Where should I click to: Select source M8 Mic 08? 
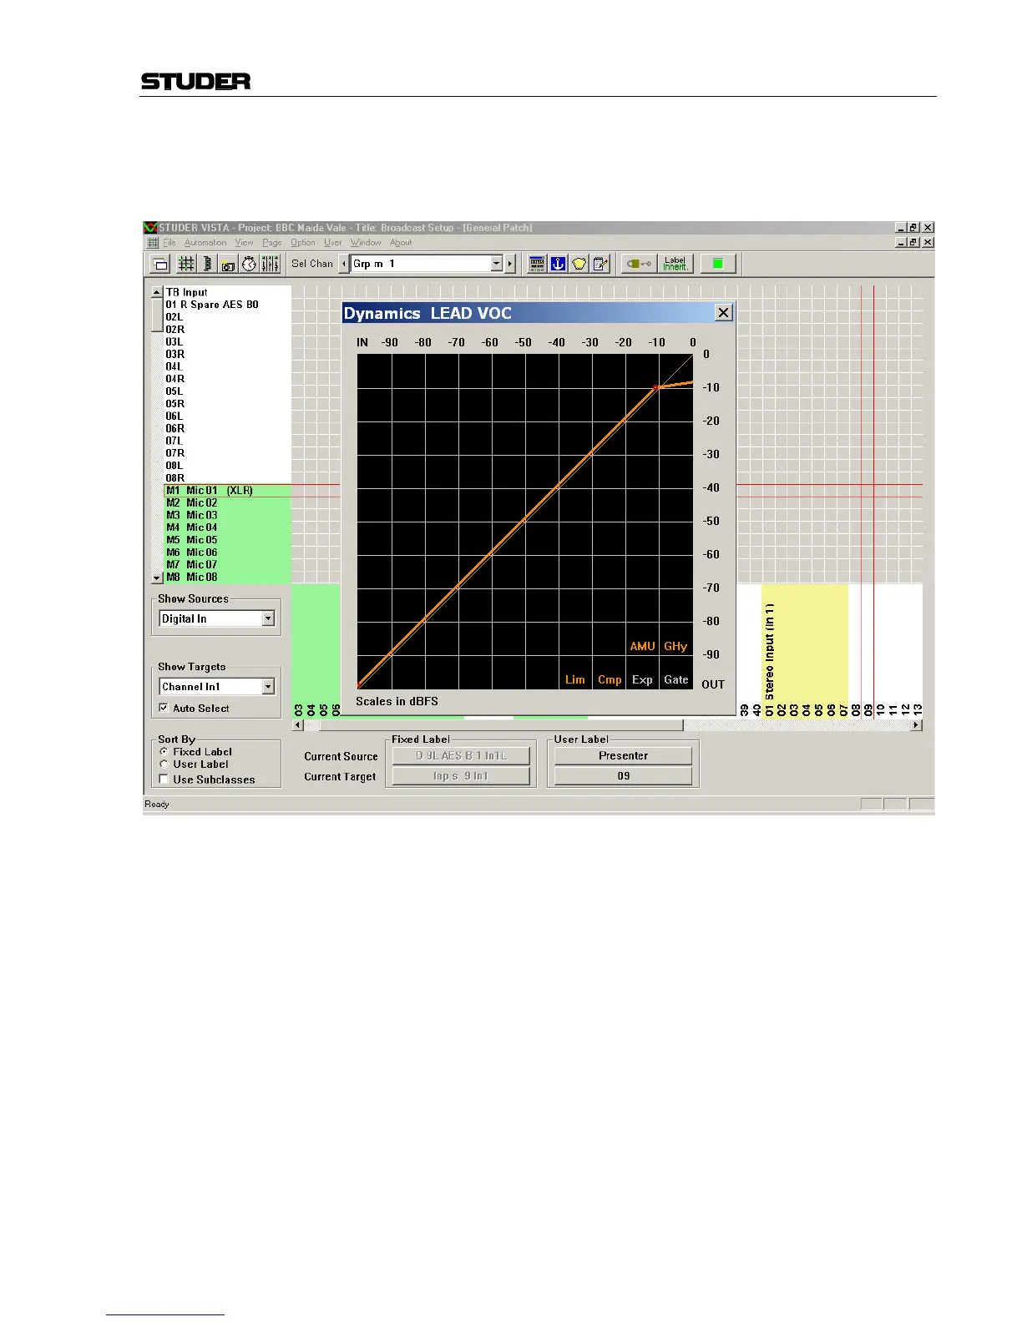228,577
